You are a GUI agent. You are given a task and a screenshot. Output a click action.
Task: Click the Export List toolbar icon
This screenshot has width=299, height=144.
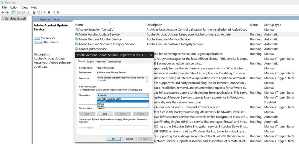[28, 12]
